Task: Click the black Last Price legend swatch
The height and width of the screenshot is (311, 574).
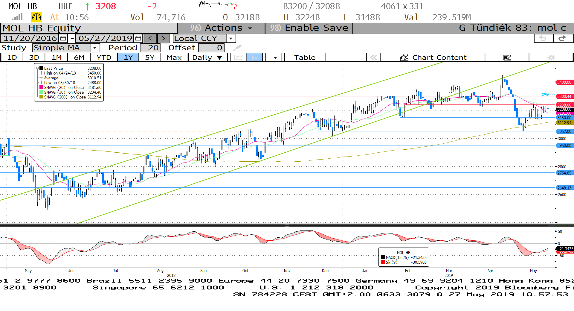Action: 41,68
